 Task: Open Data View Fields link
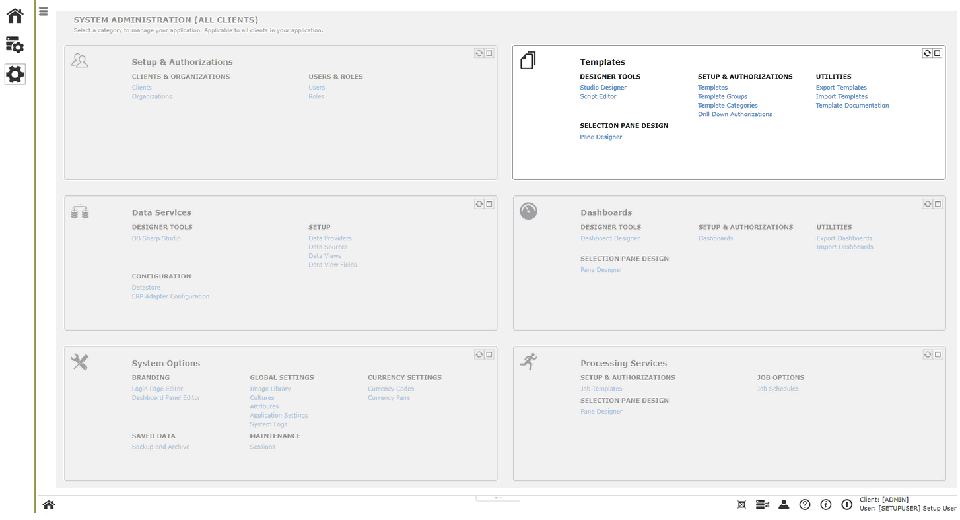(x=332, y=265)
